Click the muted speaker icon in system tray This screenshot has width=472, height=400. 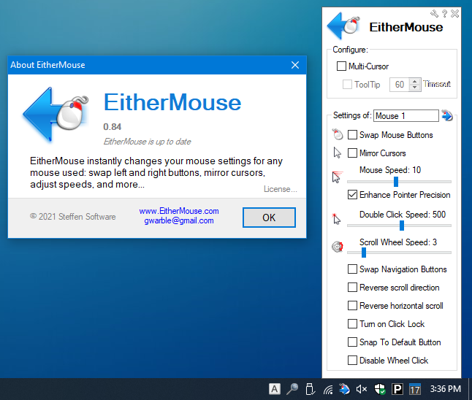point(362,389)
